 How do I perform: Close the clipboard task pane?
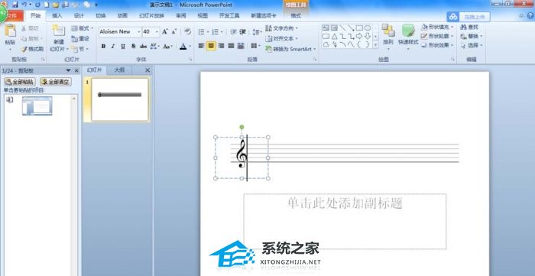coord(76,70)
